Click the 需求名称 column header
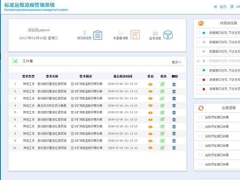This screenshot has width=240, height=180. [x=52, y=76]
